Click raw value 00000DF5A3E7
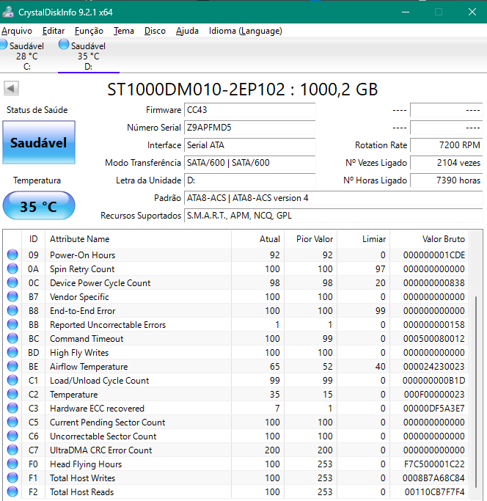The image size is (487, 501). point(433,409)
